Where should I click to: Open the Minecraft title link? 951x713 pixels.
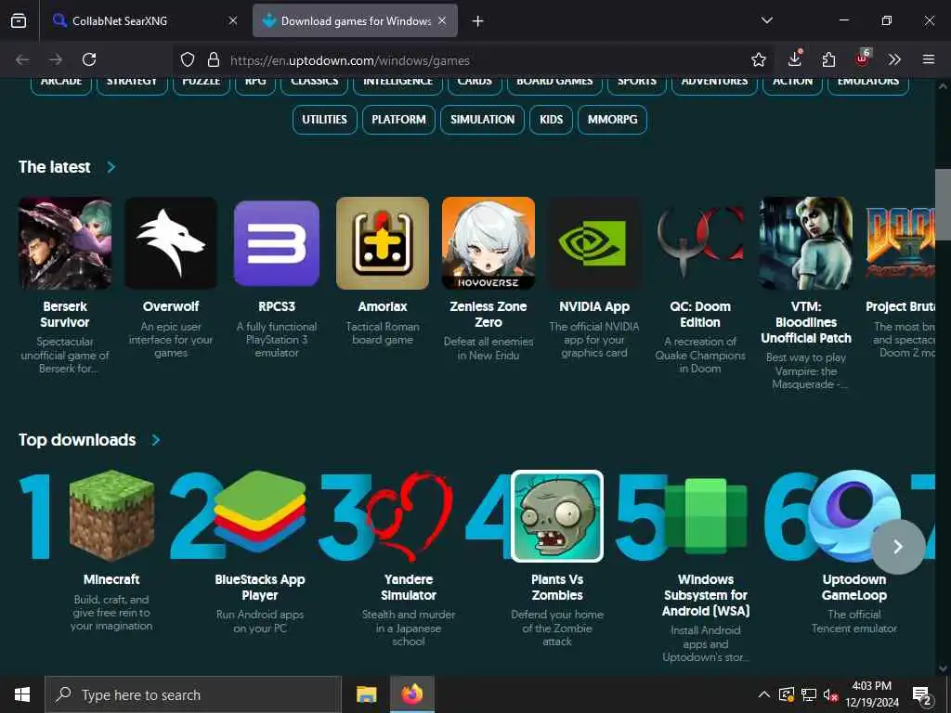(111, 579)
